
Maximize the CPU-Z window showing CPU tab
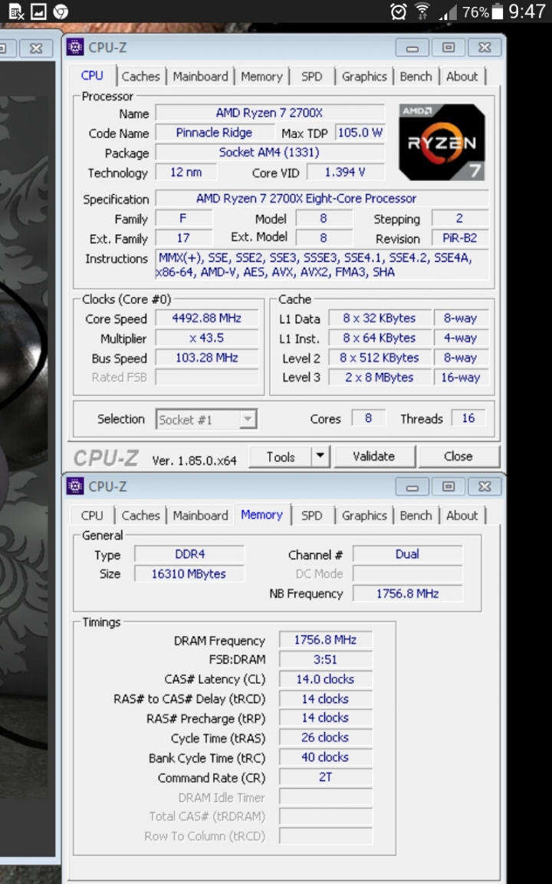click(x=449, y=48)
